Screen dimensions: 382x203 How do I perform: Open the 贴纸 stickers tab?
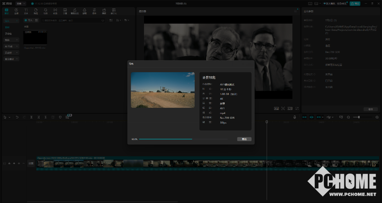coord(36,11)
